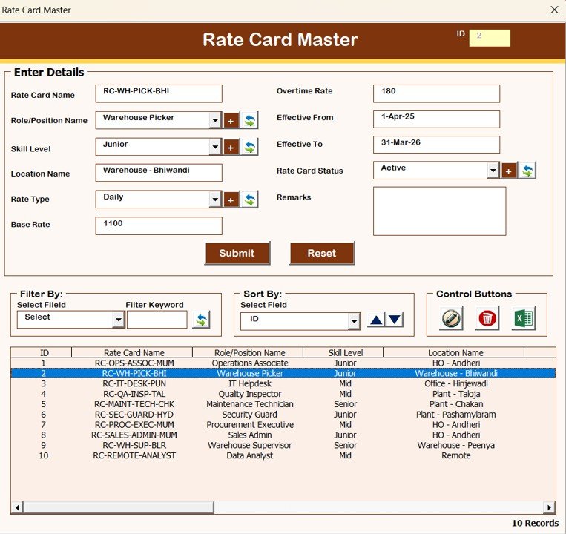
Task: Expand the Rate Card Status dropdown
Action: [x=493, y=171]
